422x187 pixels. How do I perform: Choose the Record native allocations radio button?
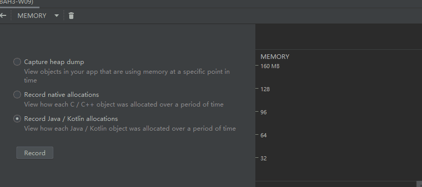(17, 95)
